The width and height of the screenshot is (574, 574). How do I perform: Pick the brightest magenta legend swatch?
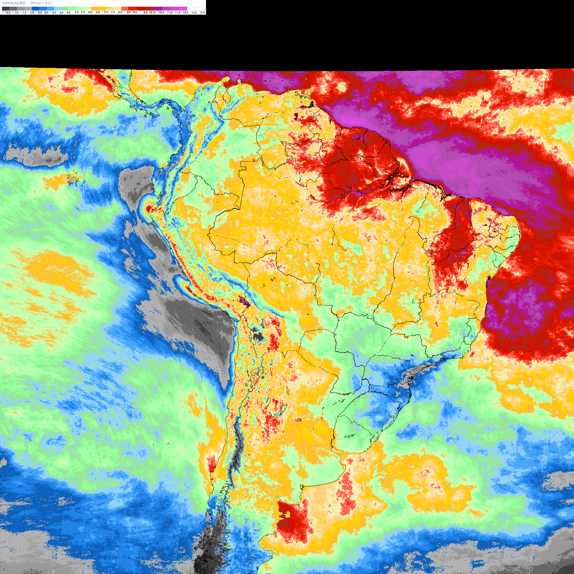coord(183,9)
